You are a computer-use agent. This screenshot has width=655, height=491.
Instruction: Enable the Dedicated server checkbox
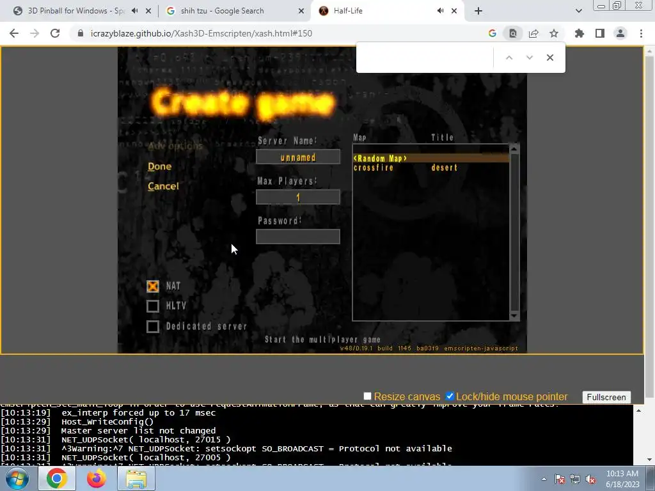(x=153, y=327)
